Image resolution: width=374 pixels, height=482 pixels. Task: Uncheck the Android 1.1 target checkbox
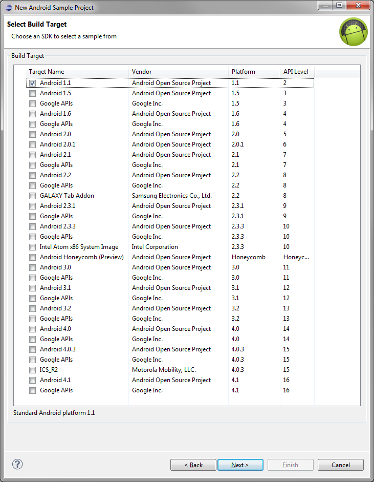(33, 83)
